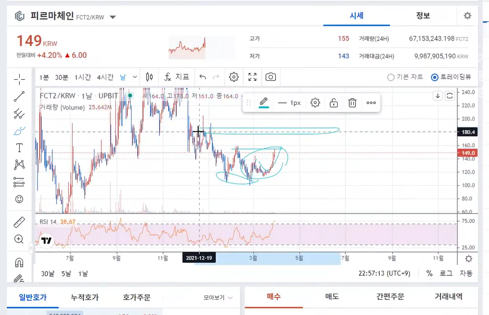The height and width of the screenshot is (315, 489).
Task: Switch to the 정보 tab
Action: (x=423, y=16)
